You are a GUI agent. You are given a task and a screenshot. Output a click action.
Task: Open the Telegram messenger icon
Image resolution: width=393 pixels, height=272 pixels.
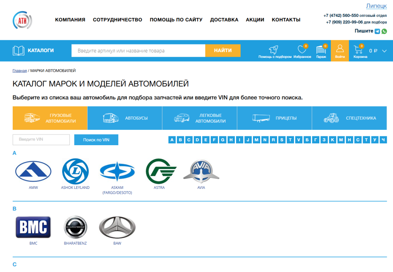tap(377, 31)
